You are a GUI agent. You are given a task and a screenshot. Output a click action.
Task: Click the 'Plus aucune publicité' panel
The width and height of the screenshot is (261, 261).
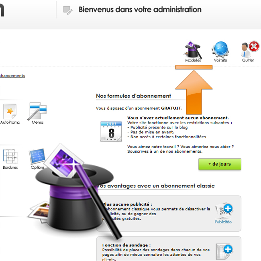point(169,214)
